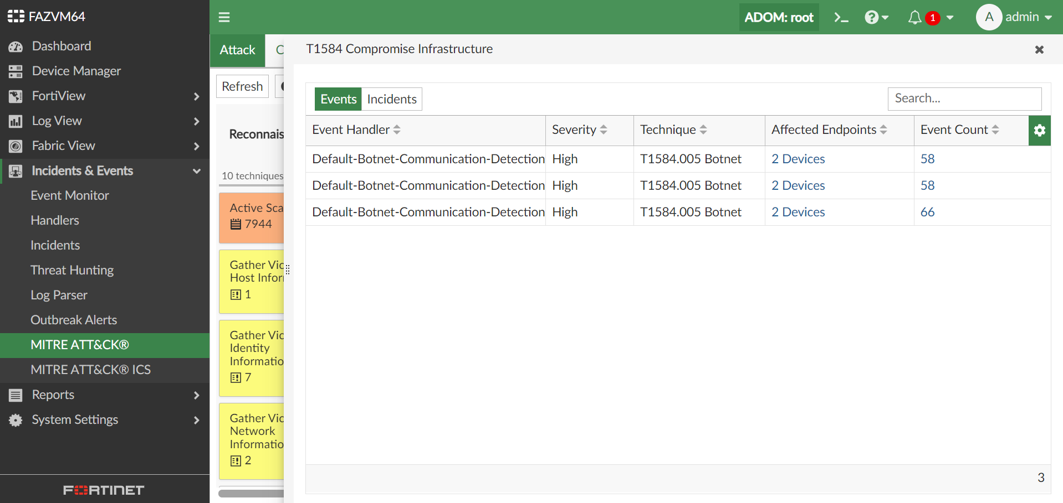Switch to the Incidents tab
Image resolution: width=1063 pixels, height=503 pixels.
(x=391, y=99)
